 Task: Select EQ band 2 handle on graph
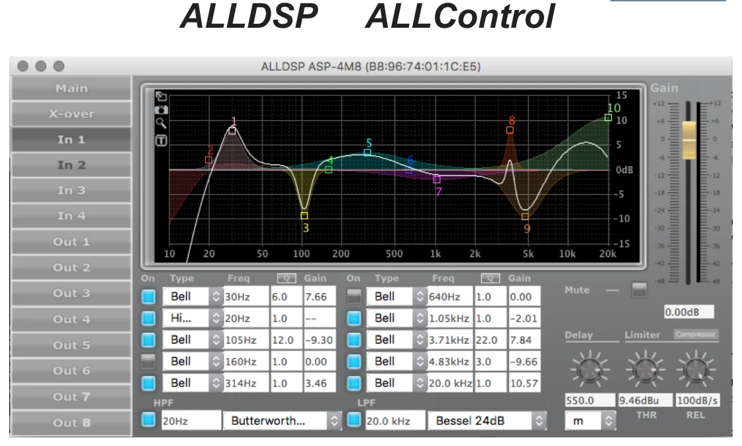click(209, 160)
